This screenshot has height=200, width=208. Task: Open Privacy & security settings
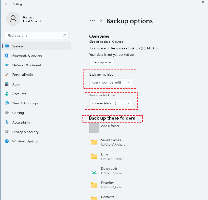37,132
